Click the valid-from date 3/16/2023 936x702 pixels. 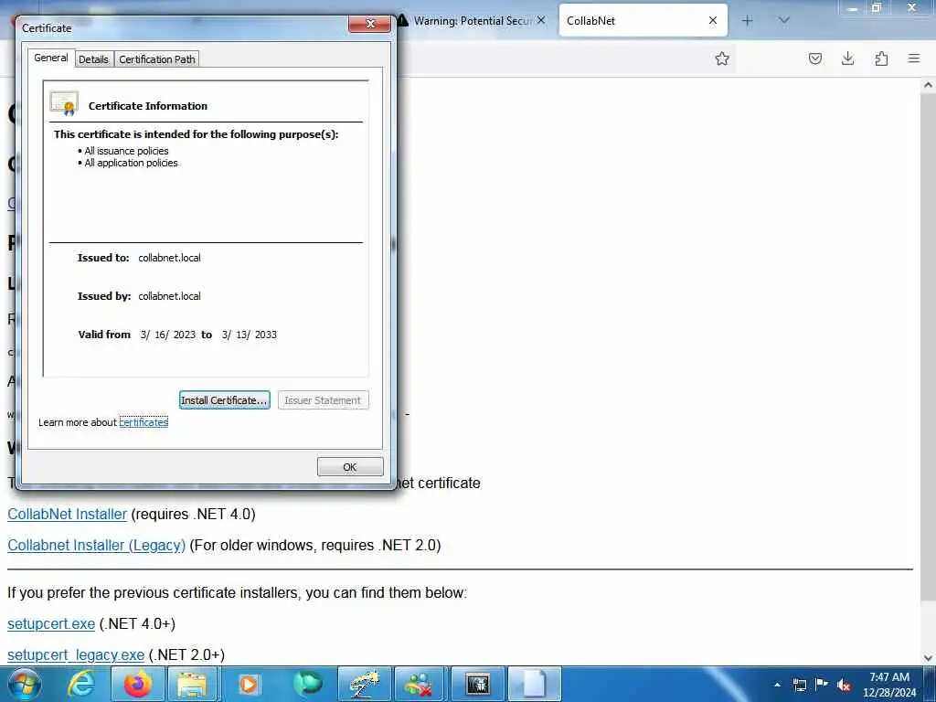click(x=168, y=335)
